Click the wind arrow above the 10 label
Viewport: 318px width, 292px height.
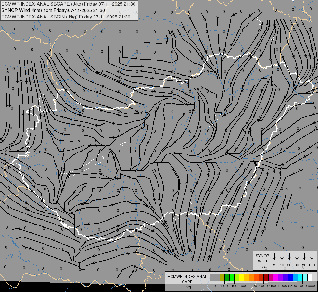(282, 256)
